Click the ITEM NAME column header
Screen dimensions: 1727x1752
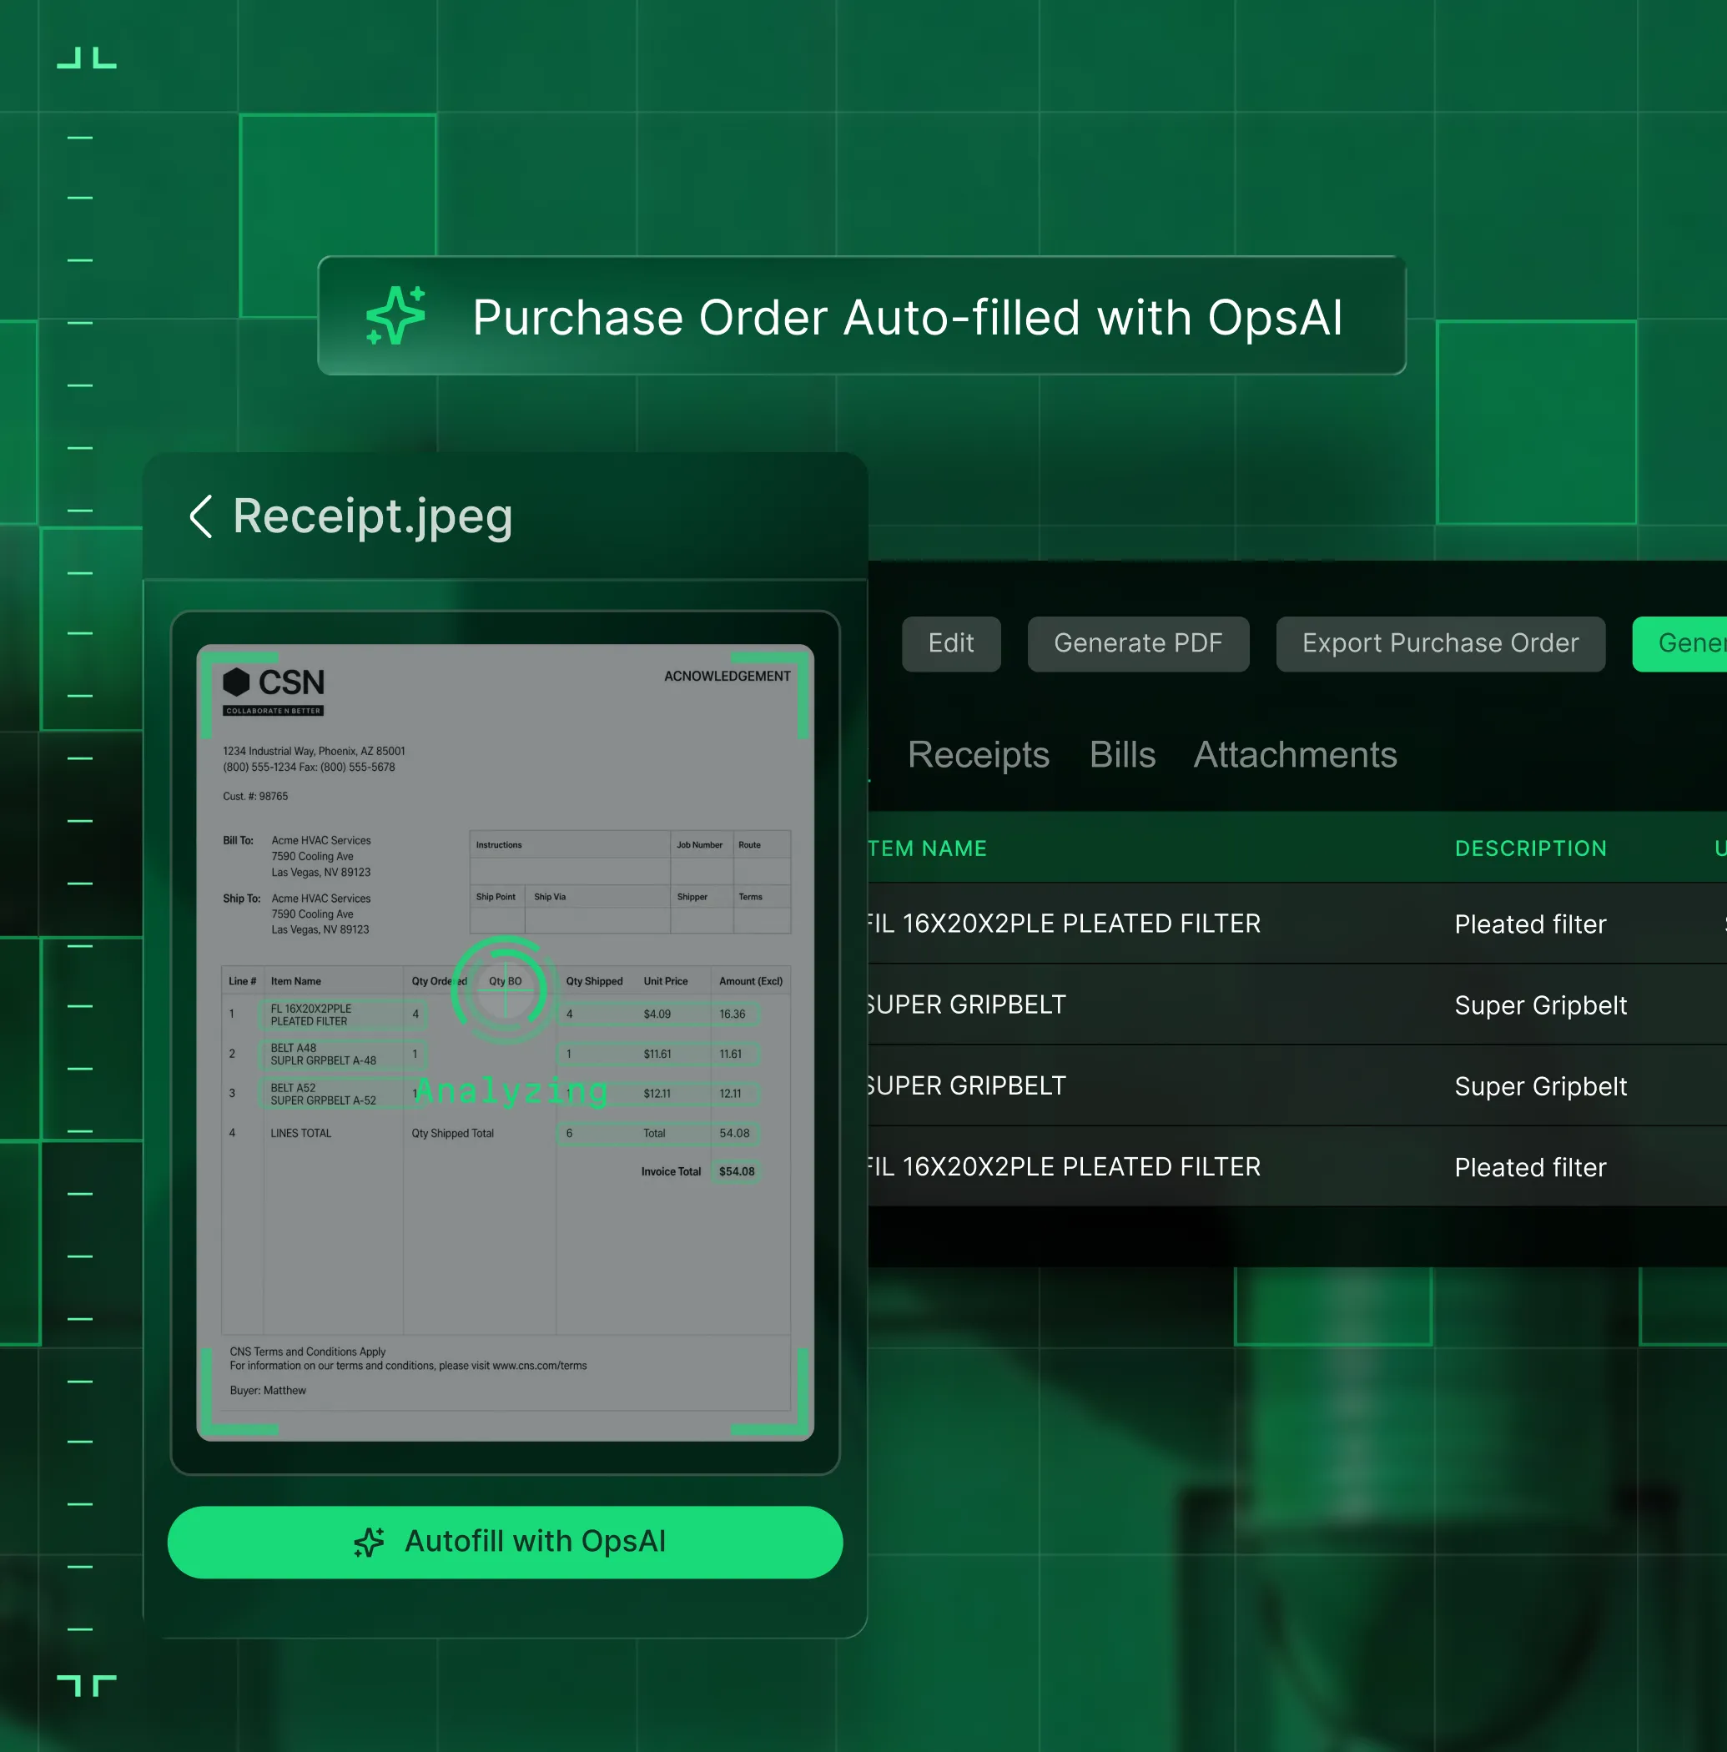(927, 848)
